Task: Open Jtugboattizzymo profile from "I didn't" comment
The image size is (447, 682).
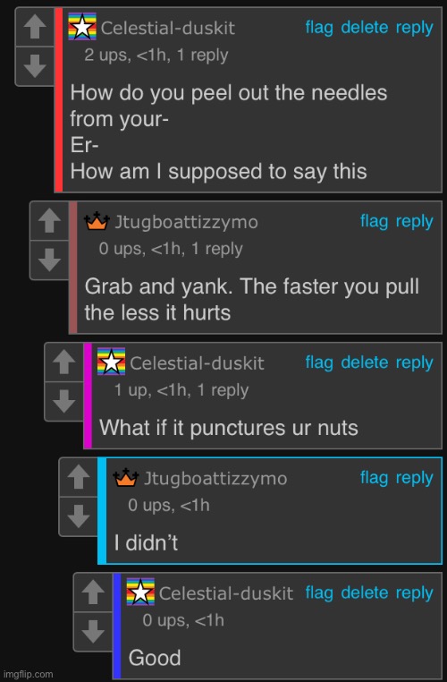Action: click(x=215, y=479)
